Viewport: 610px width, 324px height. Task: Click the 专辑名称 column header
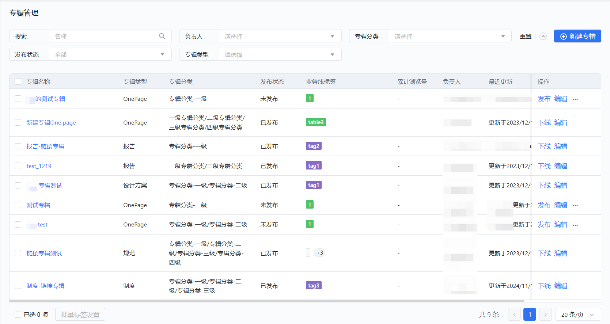coord(38,81)
